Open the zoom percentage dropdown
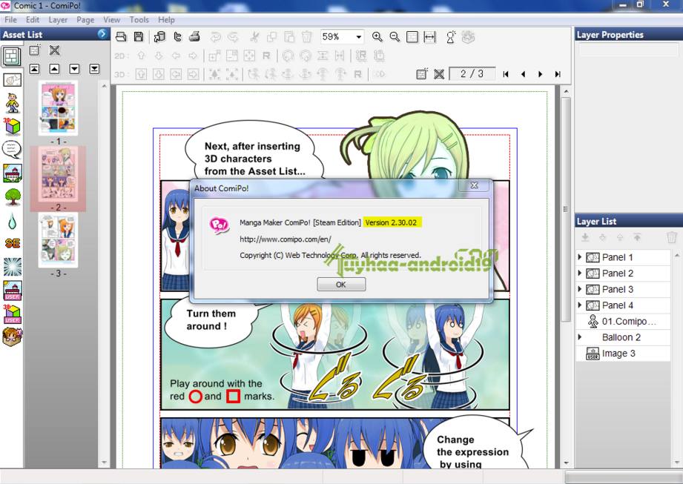This screenshot has height=484, width=683. [358, 37]
